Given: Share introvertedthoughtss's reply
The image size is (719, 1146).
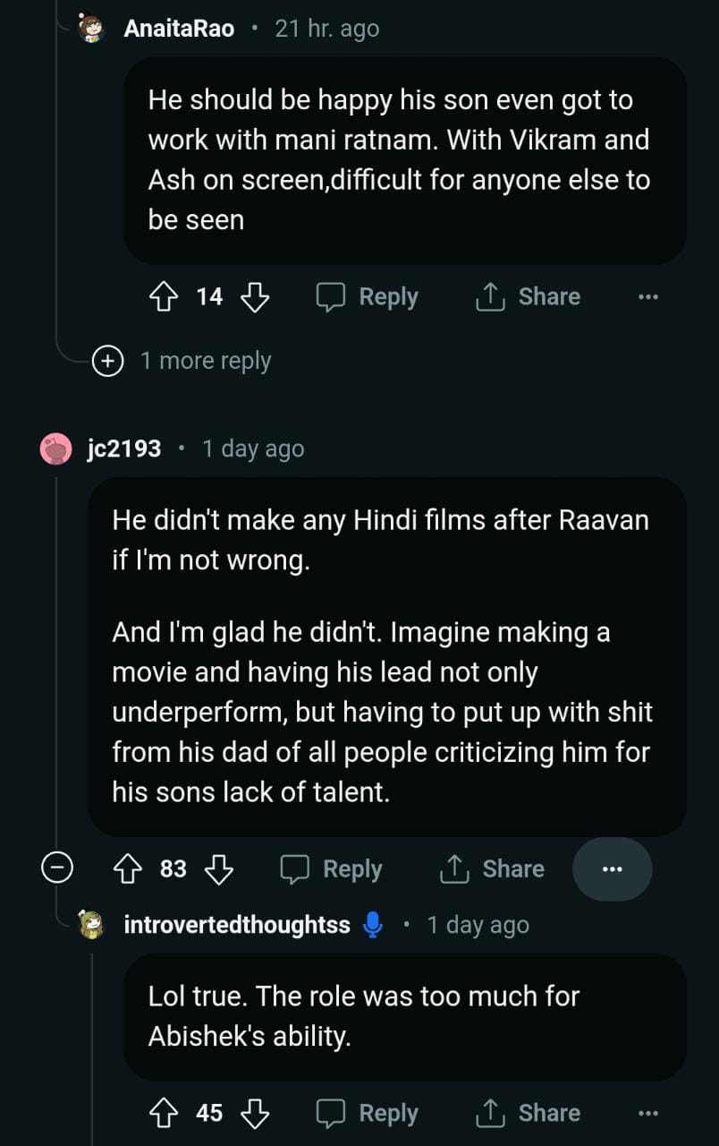Looking at the screenshot, I should click(x=529, y=1113).
